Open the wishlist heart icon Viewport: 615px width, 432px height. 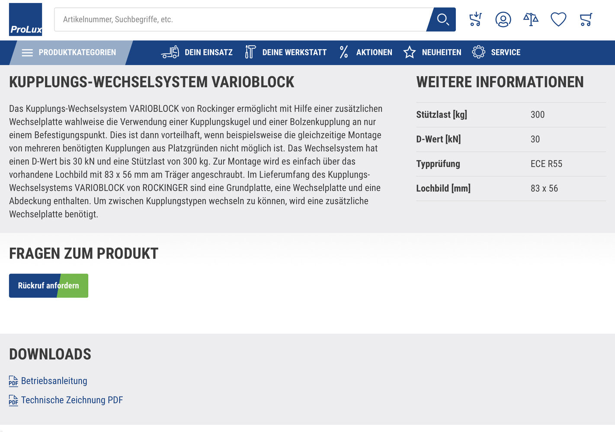558,19
